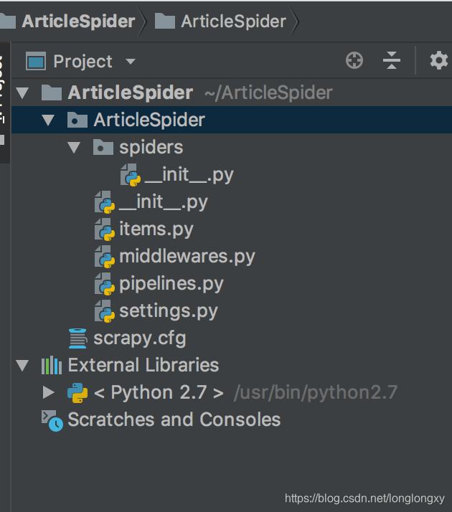Click the /usr/bin/python2.7 path text
The width and height of the screenshot is (452, 512).
click(x=316, y=392)
